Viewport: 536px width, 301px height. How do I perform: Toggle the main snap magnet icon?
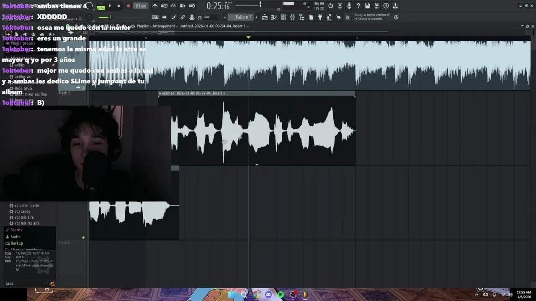199,17
